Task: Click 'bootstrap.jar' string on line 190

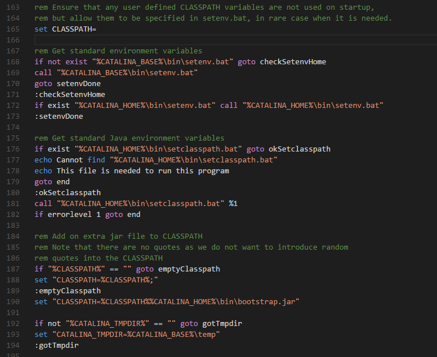Action: (x=266, y=302)
